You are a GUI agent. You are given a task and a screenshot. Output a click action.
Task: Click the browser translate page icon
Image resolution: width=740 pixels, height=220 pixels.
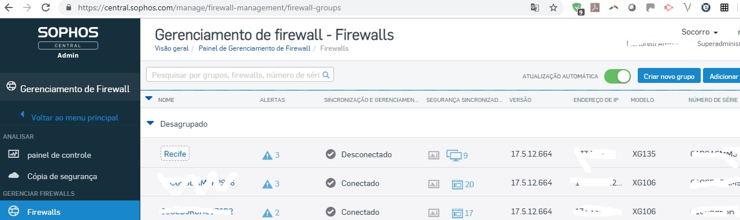(536, 8)
